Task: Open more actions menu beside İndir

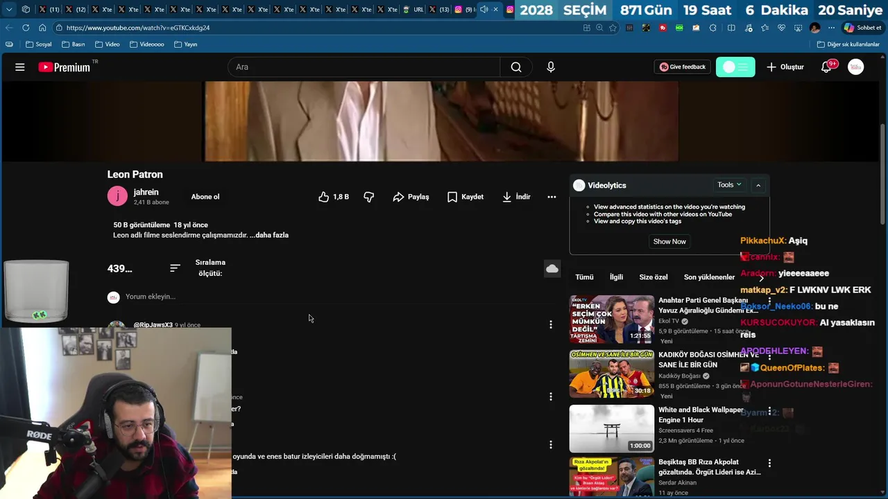Action: point(552,197)
